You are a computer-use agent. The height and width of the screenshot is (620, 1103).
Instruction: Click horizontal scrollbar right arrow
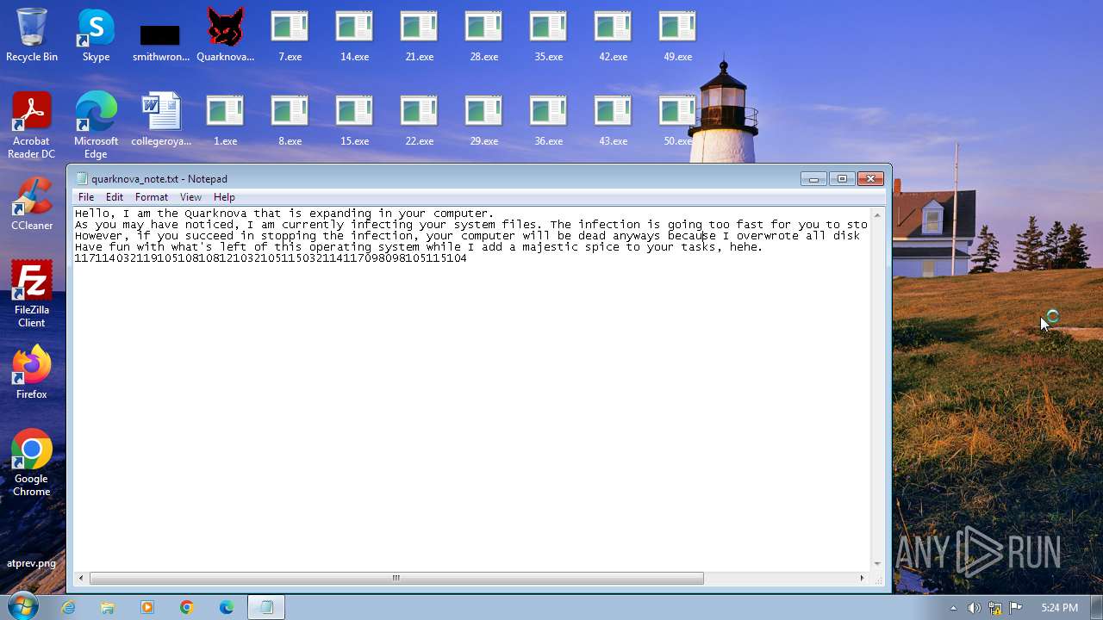pyautogui.click(x=862, y=578)
